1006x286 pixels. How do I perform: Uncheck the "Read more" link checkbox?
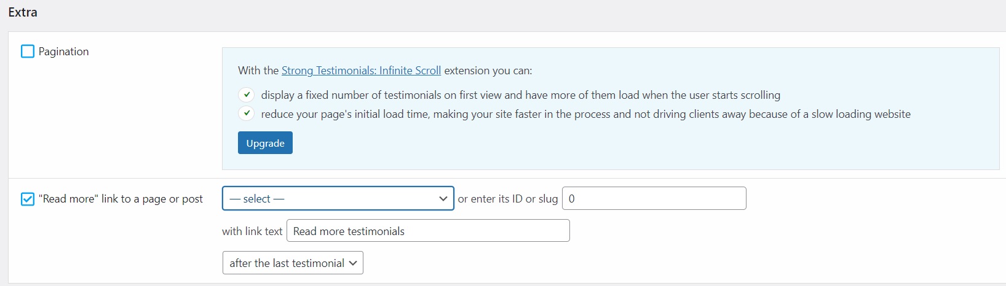28,199
